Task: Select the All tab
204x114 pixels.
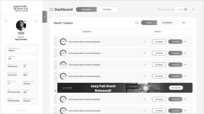Action: click(x=184, y=23)
